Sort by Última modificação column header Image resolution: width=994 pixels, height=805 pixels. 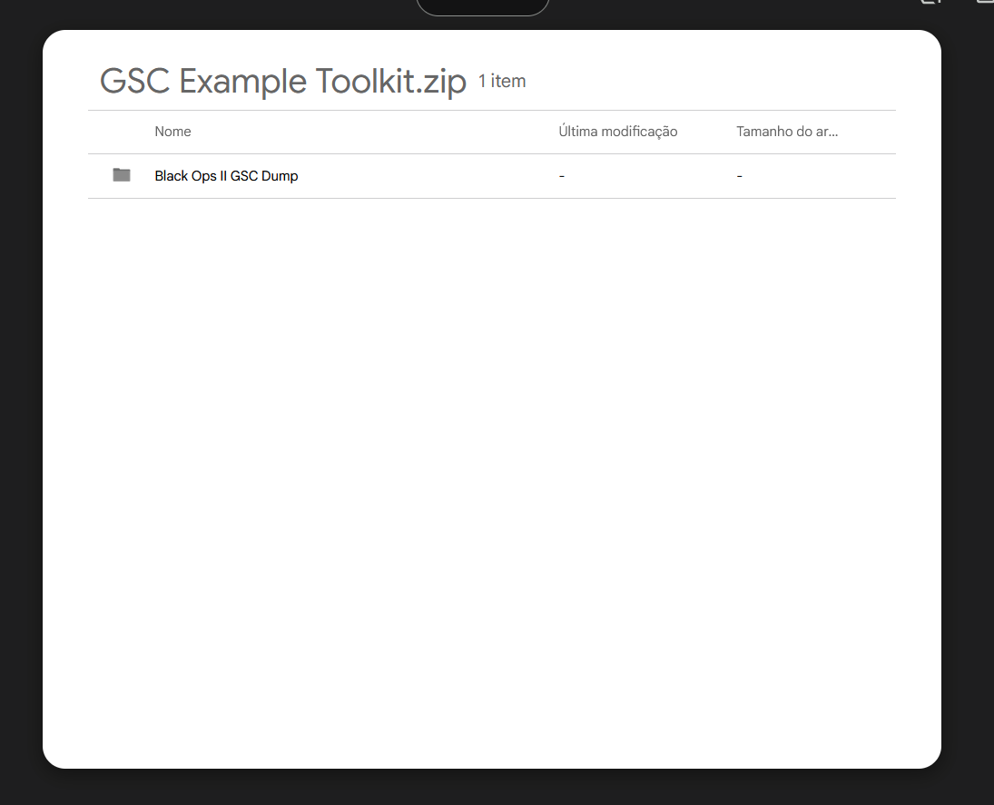[617, 132]
